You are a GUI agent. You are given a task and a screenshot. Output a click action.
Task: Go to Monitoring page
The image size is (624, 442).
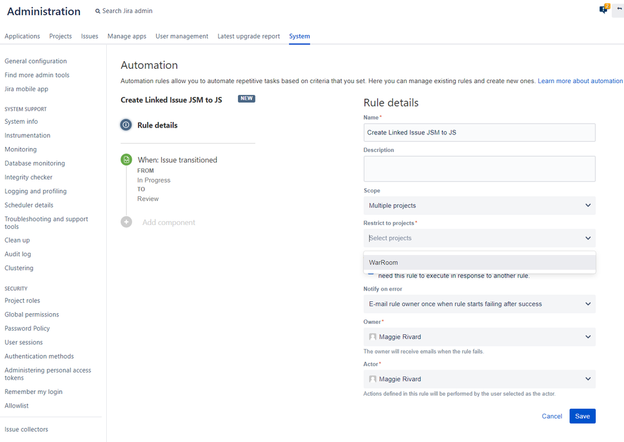coord(21,149)
